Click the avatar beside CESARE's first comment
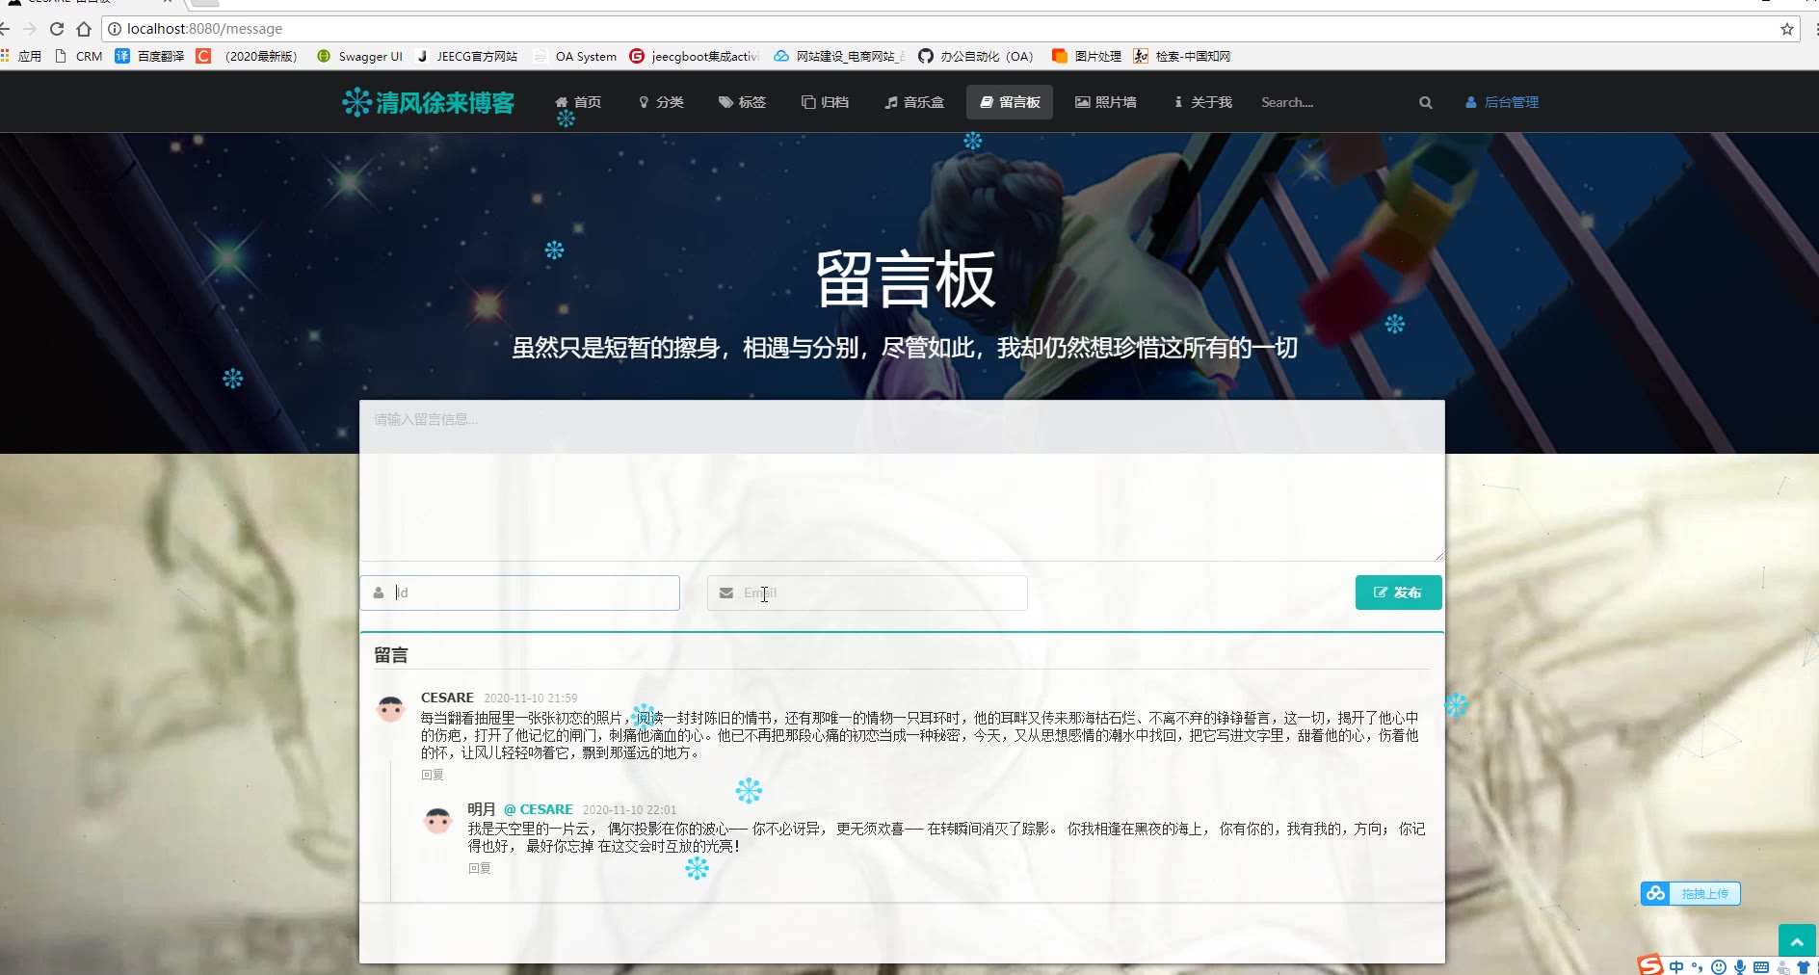1819x975 pixels. pos(390,709)
